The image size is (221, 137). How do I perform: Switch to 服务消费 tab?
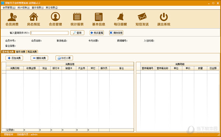coord(21,52)
